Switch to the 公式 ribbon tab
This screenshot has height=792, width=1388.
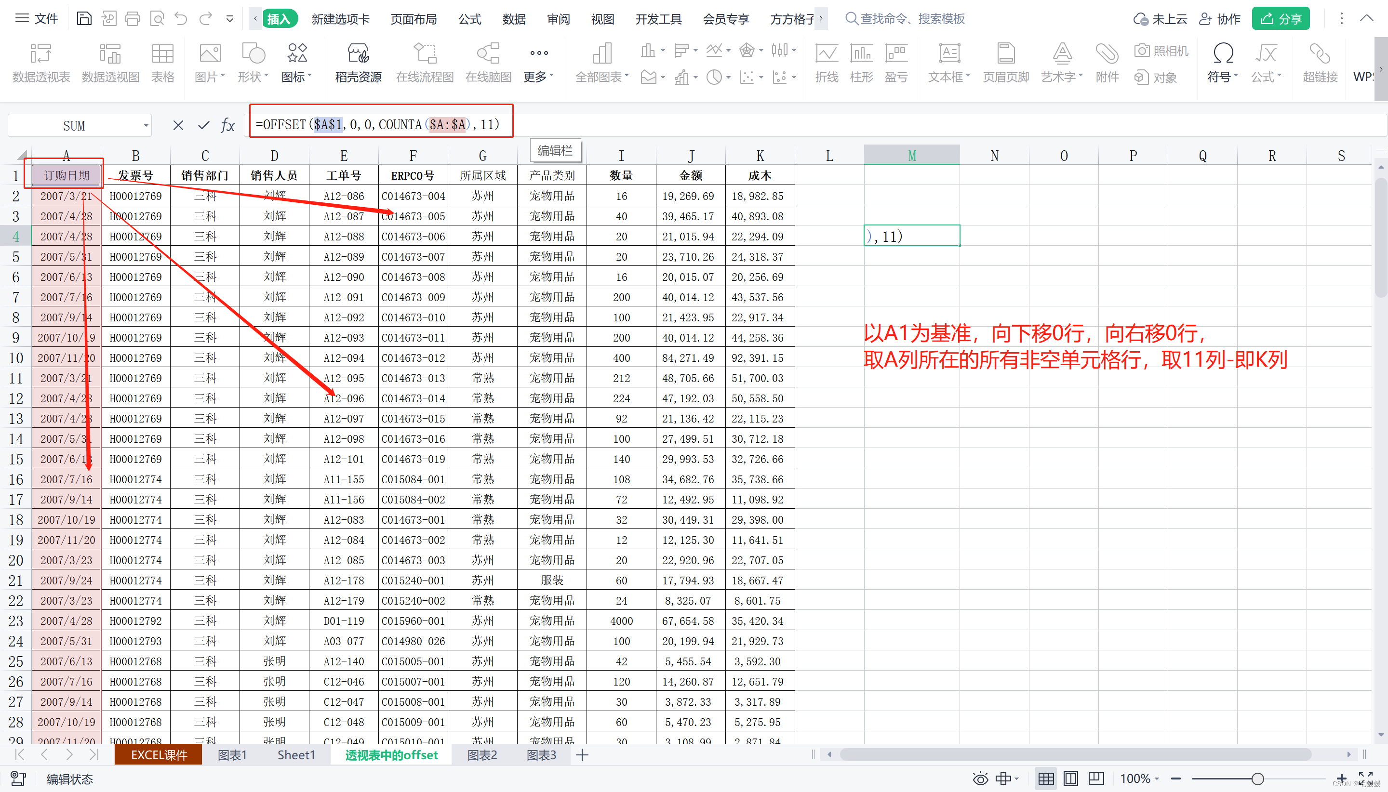pyautogui.click(x=469, y=19)
